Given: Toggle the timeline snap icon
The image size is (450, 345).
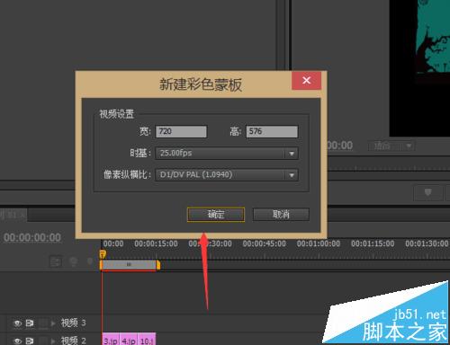Looking at the screenshot, I should 56,261.
